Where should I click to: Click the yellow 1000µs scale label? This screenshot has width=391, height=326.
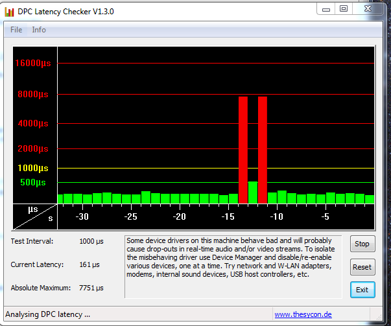[x=33, y=168]
